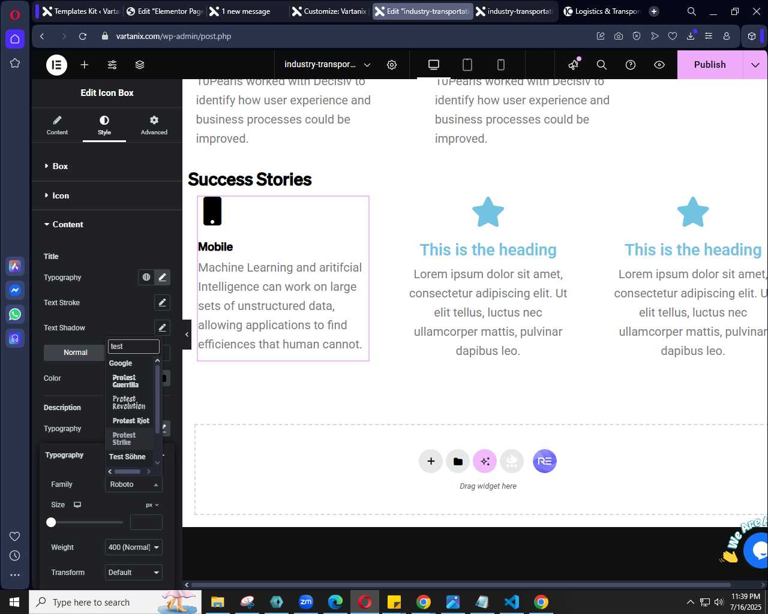Open the Transform Default dropdown
The width and height of the screenshot is (768, 614).
(133, 573)
